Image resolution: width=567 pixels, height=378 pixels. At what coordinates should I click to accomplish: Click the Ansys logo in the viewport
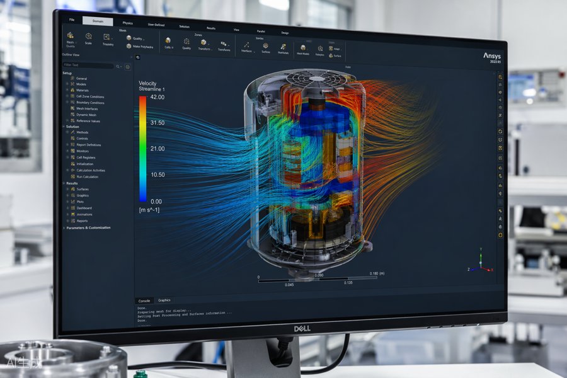pyautogui.click(x=492, y=57)
